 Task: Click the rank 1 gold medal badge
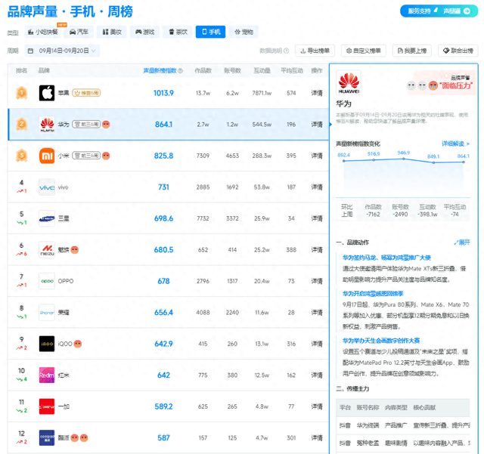tap(22, 93)
